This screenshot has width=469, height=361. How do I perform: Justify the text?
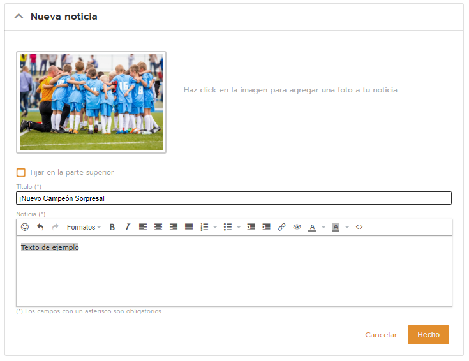[189, 227]
